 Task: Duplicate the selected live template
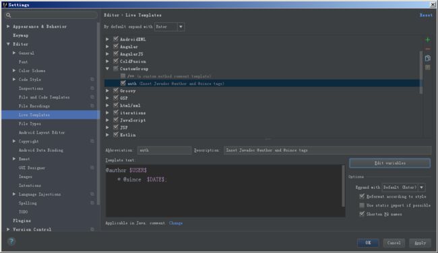click(427, 58)
